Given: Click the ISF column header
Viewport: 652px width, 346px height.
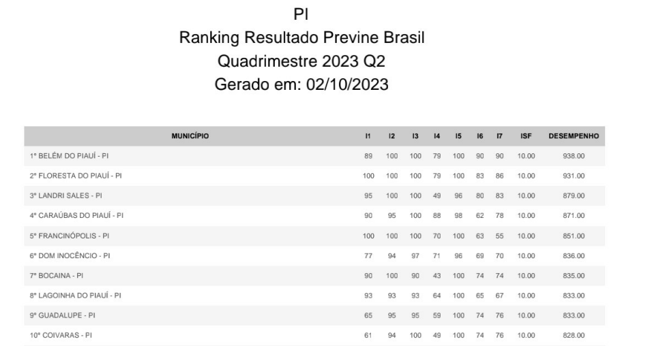Looking at the screenshot, I should pos(526,136).
